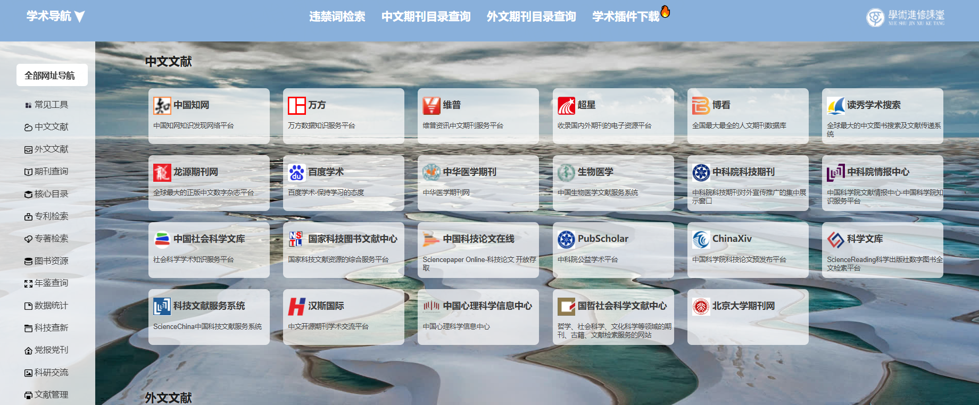Open the 中科院科技期刊 emblem icon
The width and height of the screenshot is (979, 405).
tap(701, 173)
